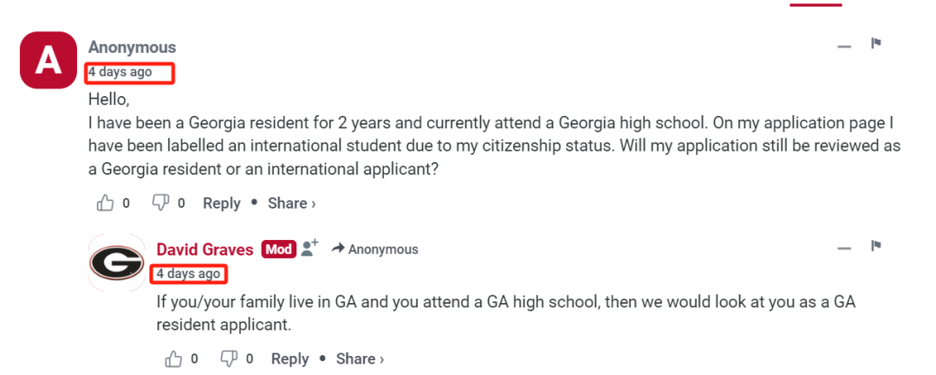This screenshot has height=375, width=936.
Task: Downvote David Graves' reply
Action: click(x=229, y=359)
